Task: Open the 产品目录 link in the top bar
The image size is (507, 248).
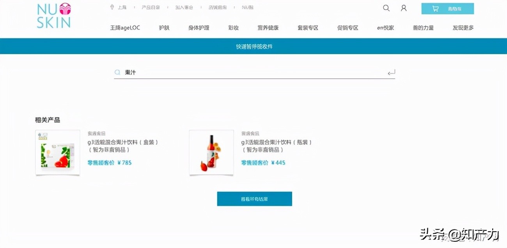Action: click(x=151, y=7)
